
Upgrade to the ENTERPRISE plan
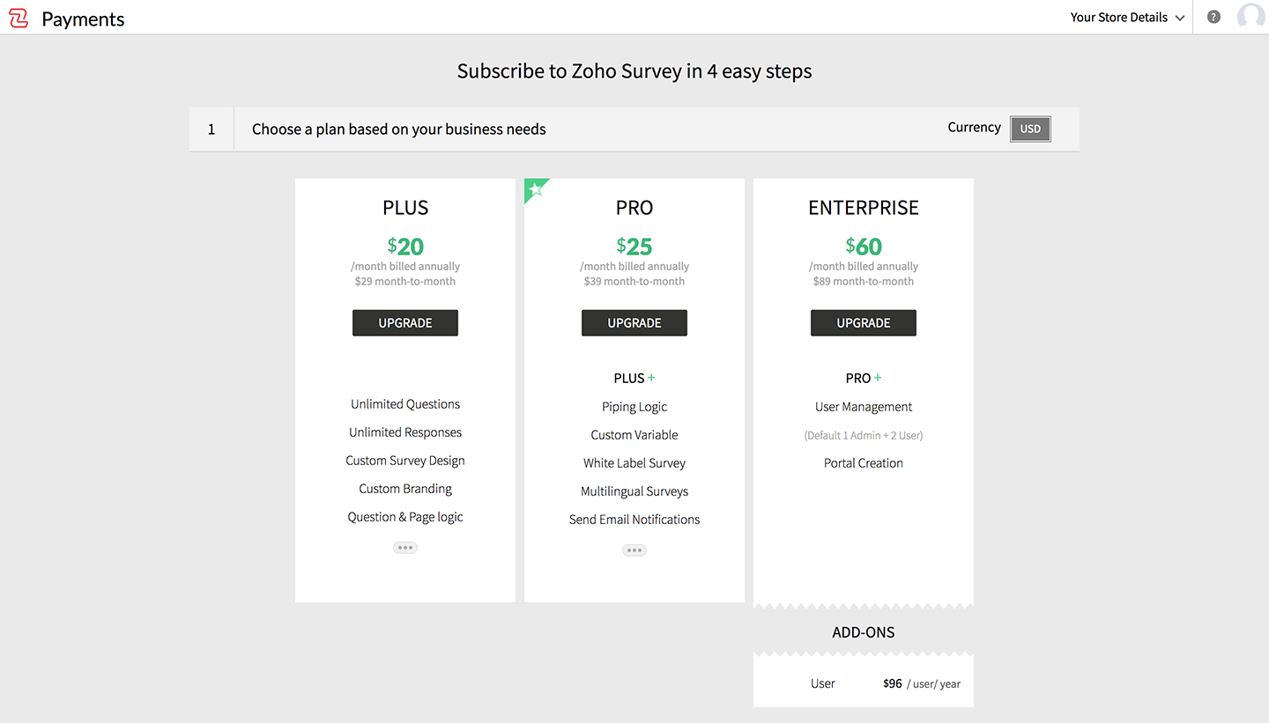pyautogui.click(x=864, y=323)
